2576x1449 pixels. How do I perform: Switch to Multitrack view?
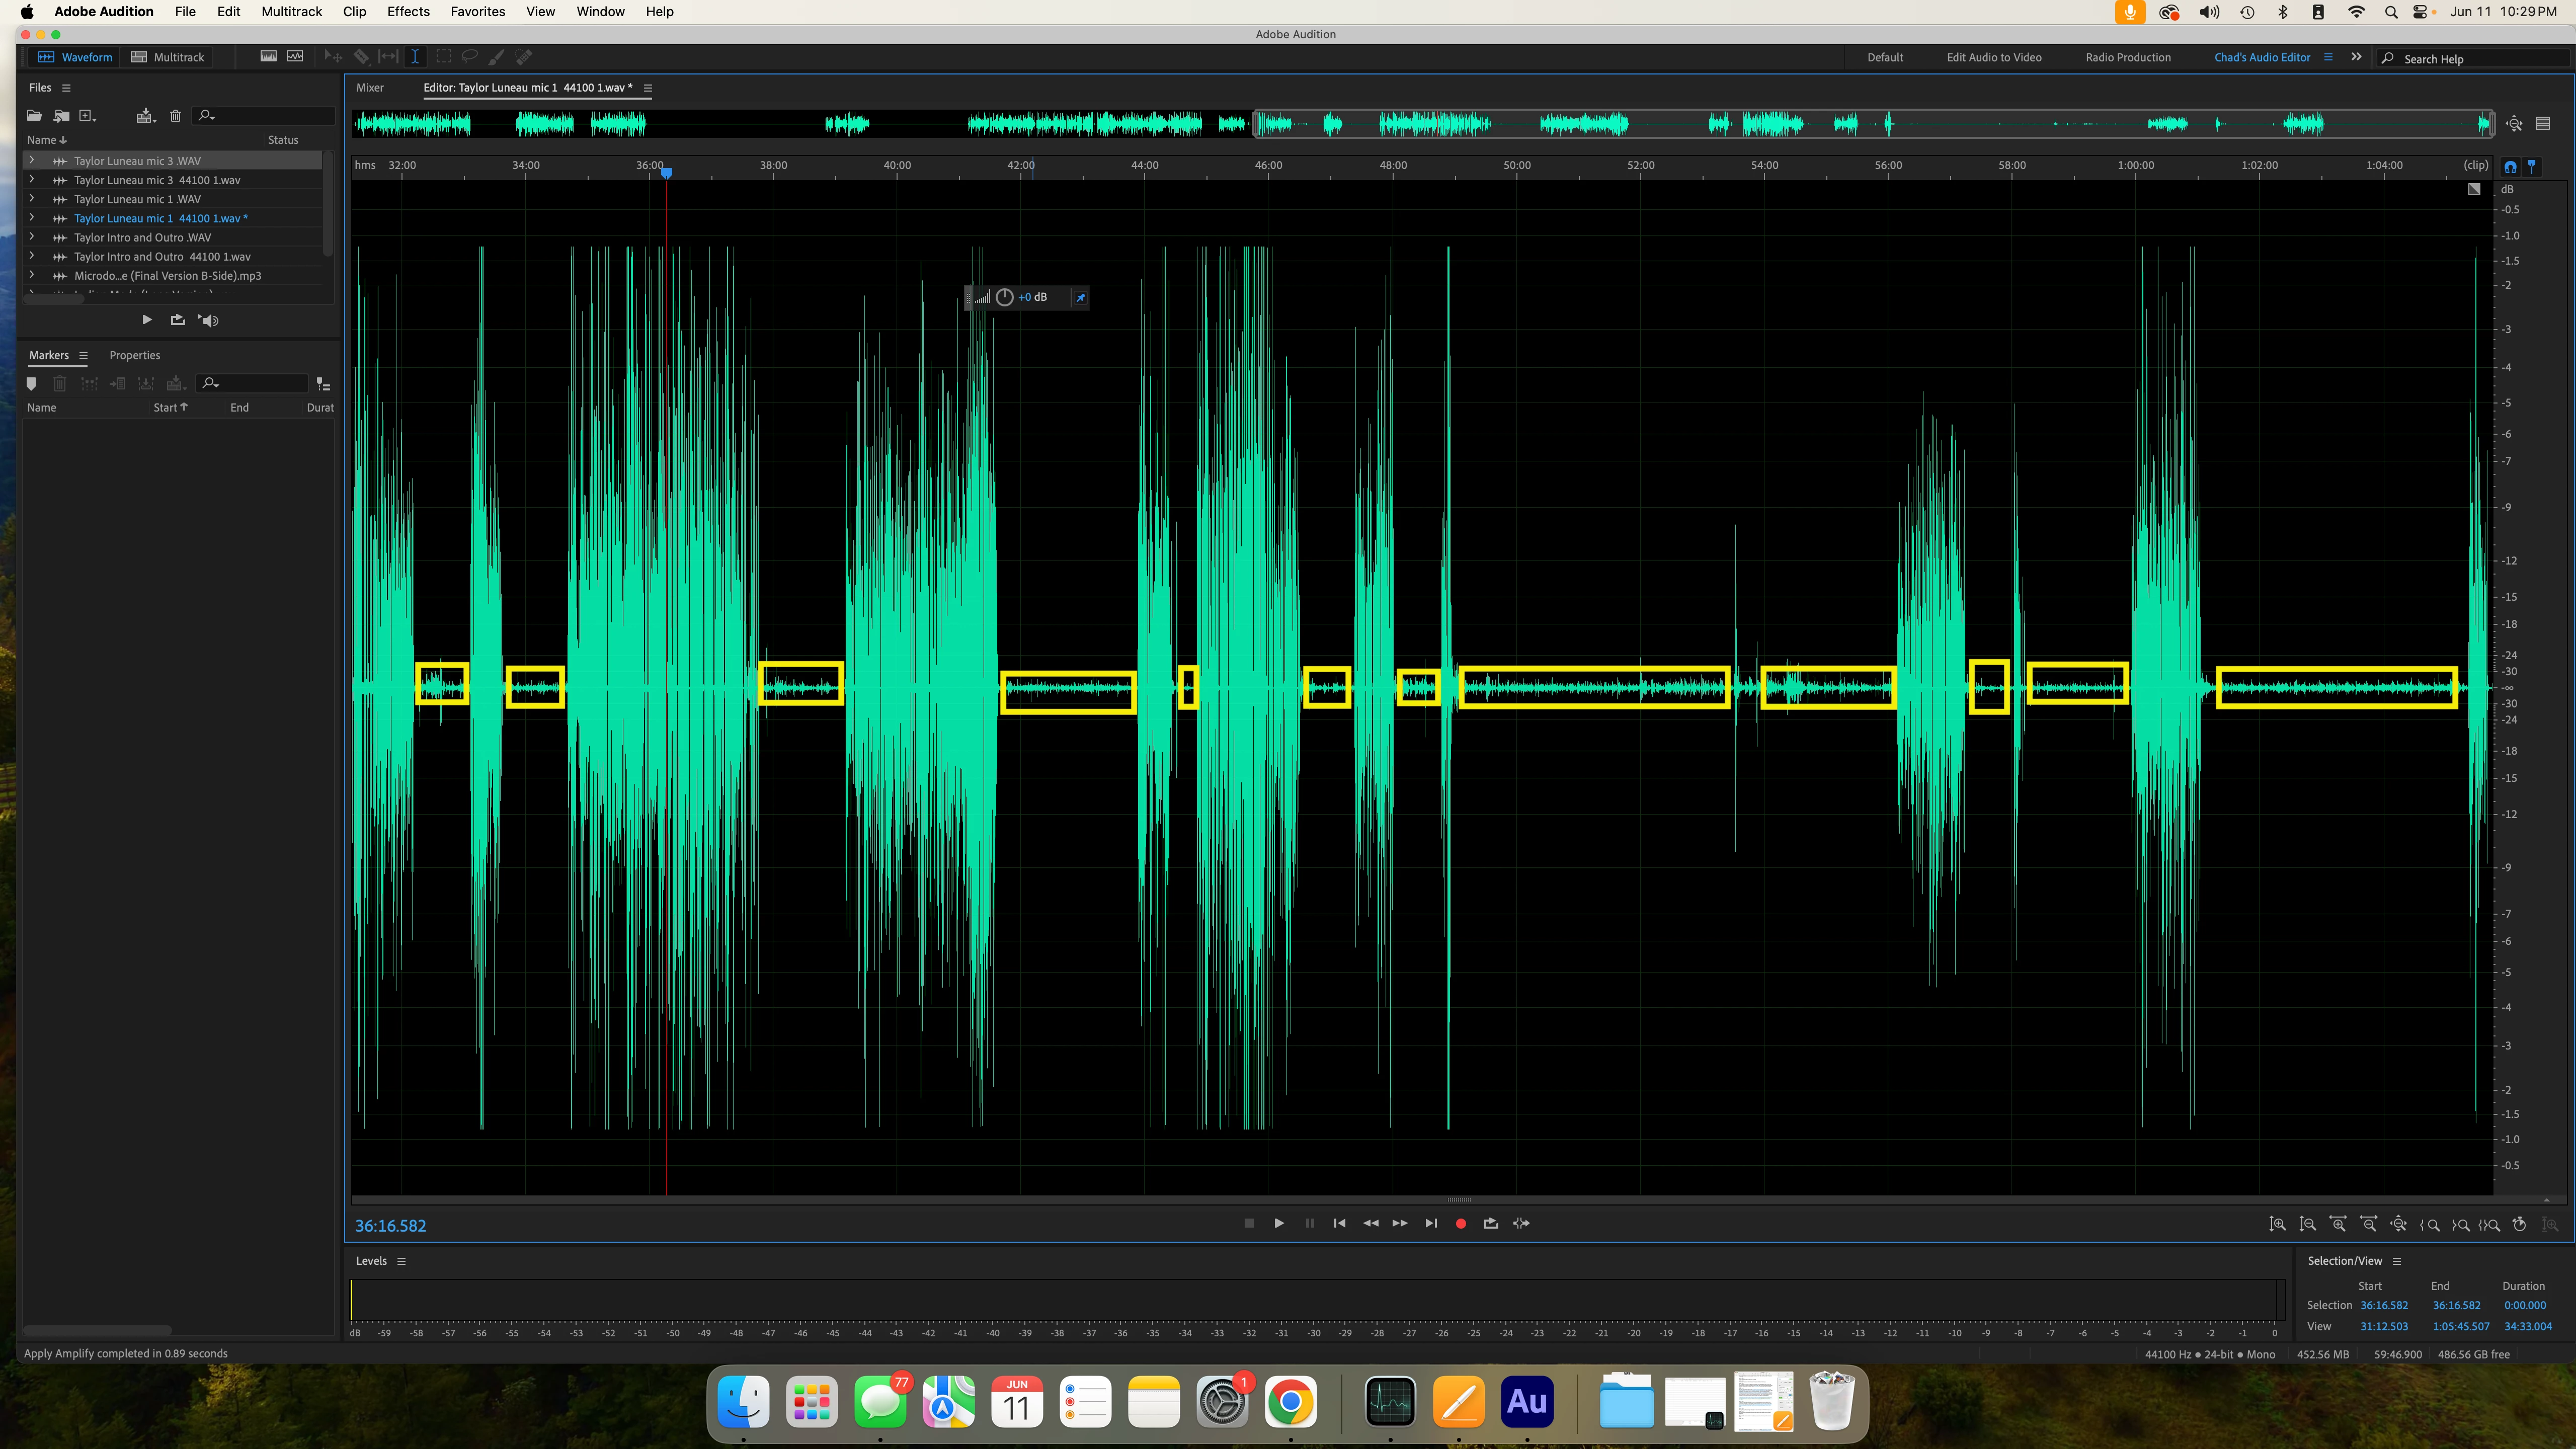pos(168,57)
